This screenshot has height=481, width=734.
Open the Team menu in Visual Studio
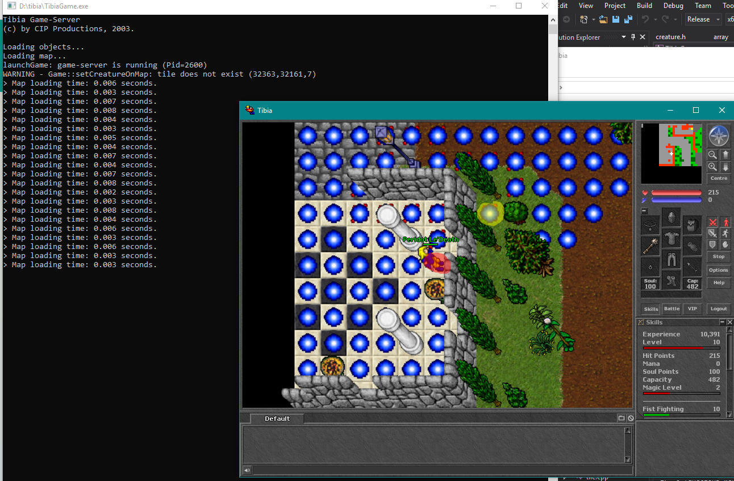(x=703, y=6)
